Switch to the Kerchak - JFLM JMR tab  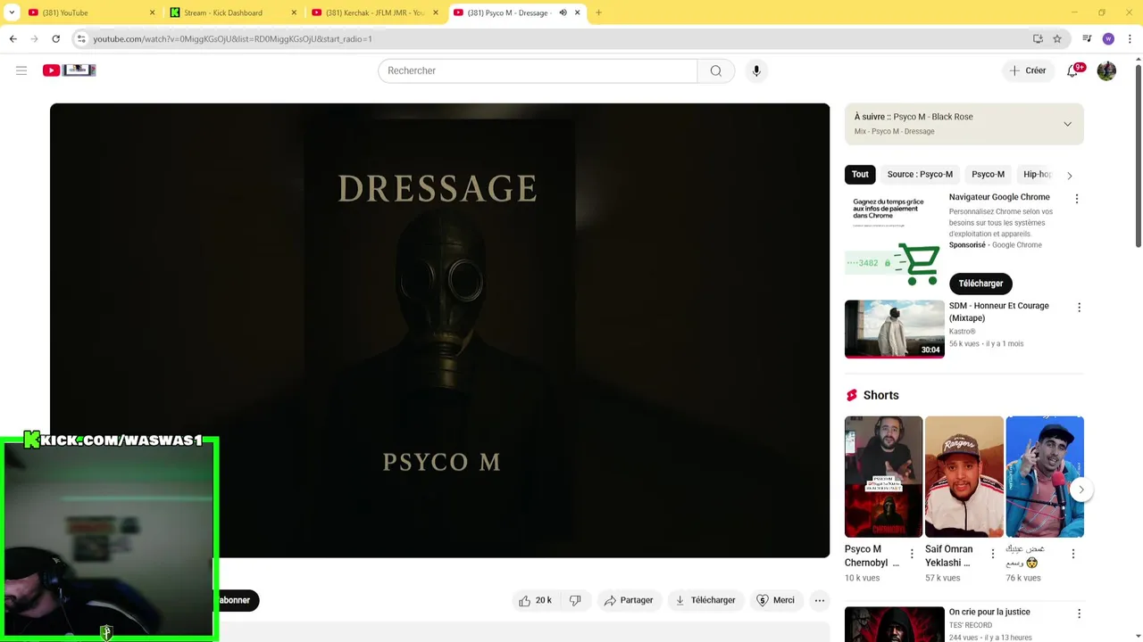373,12
